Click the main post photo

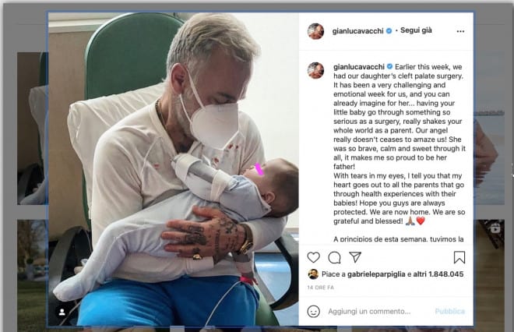[x=174, y=169]
